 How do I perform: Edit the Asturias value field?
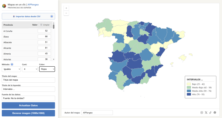pos(44,59)
